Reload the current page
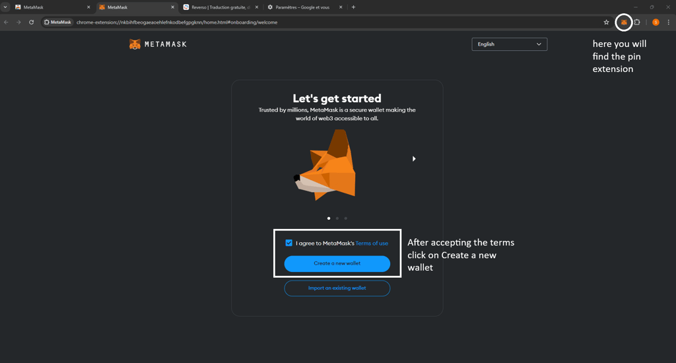676x363 pixels. click(32, 22)
